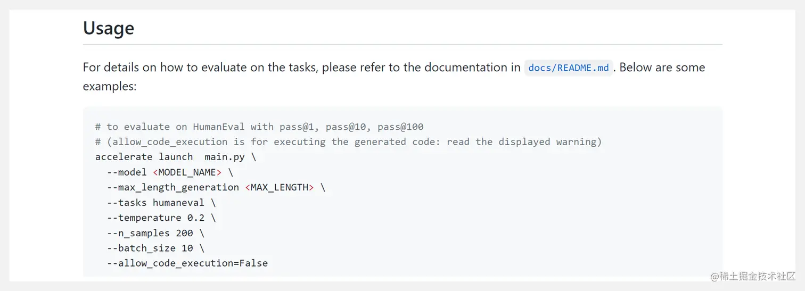805x291 pixels.
Task: Click the --model flag
Action: click(x=127, y=172)
